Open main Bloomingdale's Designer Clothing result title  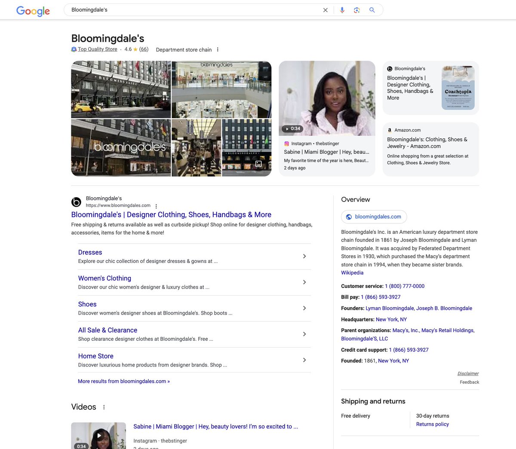[x=171, y=214]
